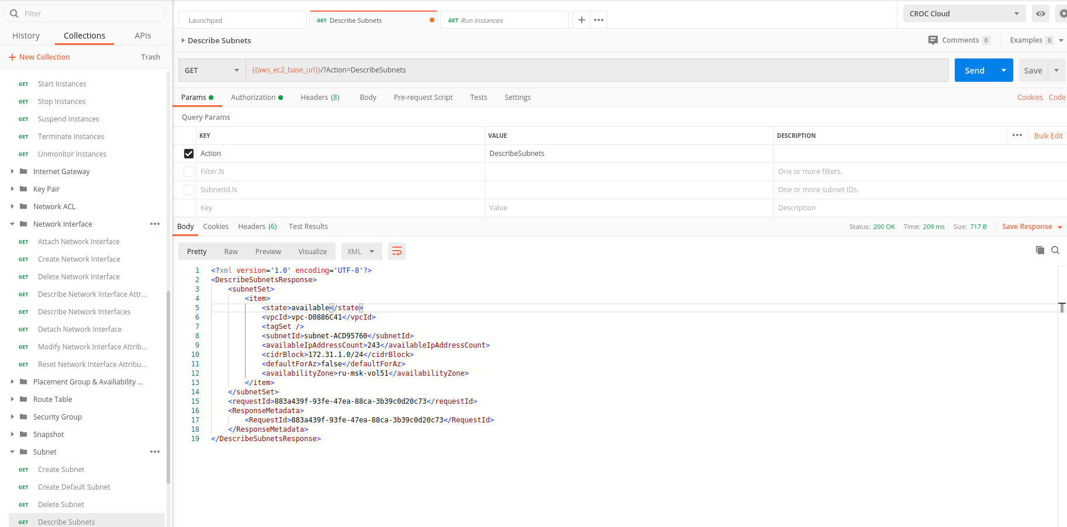Screen dimensions: 1067x527
Task: Open the GET method dropdown
Action: [x=212, y=70]
